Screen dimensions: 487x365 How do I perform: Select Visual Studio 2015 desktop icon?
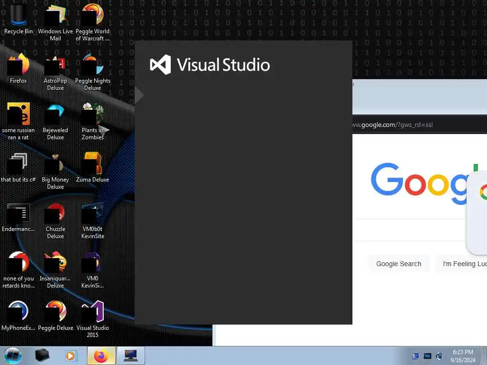click(93, 319)
